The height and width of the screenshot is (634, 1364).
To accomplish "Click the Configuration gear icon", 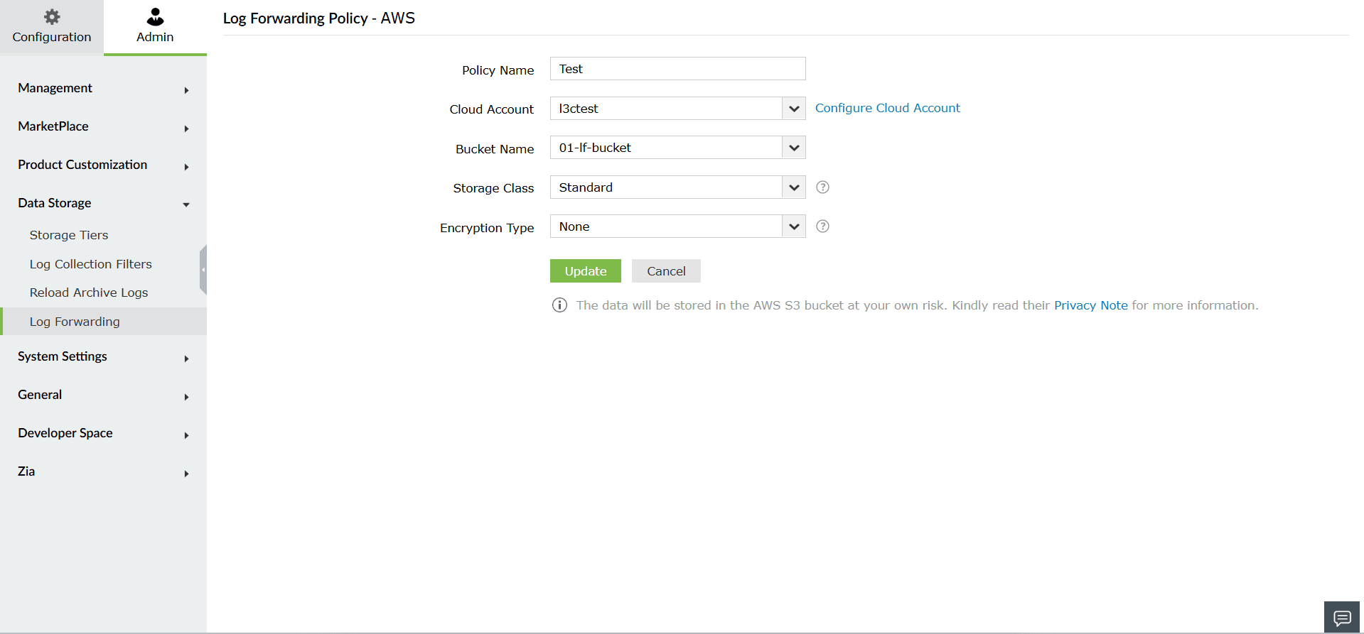I will [x=52, y=16].
